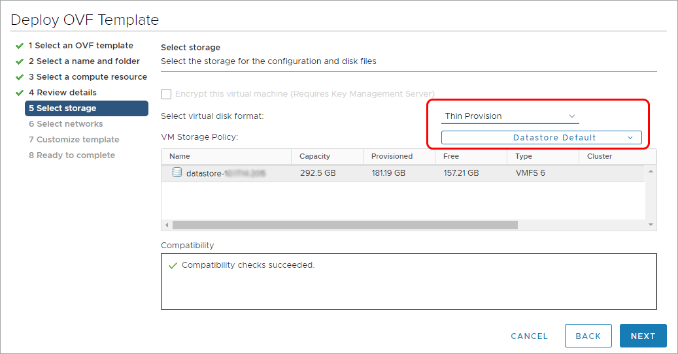Click scroll down arrow in datastore table
The width and height of the screenshot is (678, 354).
651,225
